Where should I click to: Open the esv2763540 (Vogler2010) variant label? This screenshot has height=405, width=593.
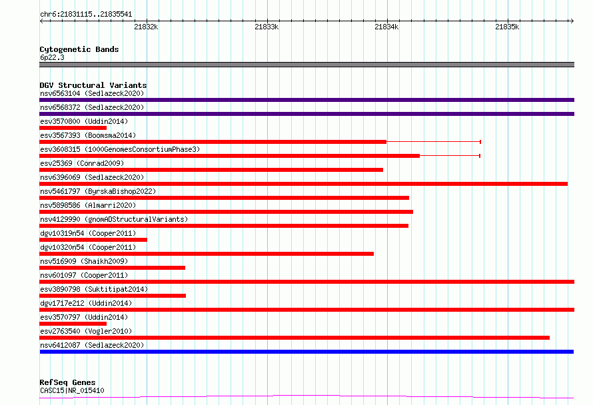(86, 331)
